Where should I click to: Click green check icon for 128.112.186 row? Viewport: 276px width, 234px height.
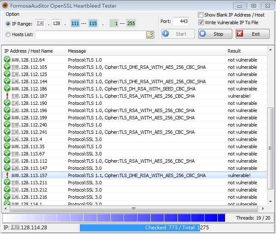click(7, 89)
